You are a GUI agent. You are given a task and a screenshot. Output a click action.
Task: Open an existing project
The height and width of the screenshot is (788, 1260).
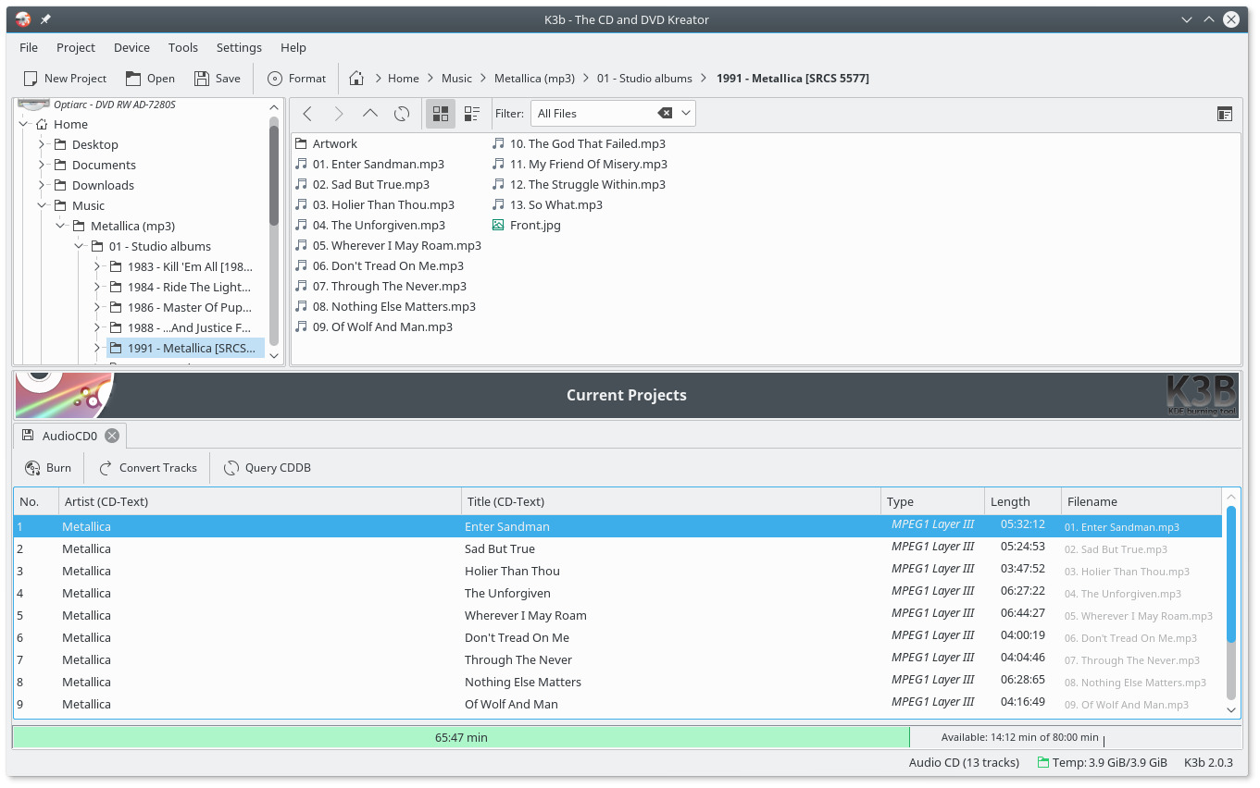click(150, 79)
